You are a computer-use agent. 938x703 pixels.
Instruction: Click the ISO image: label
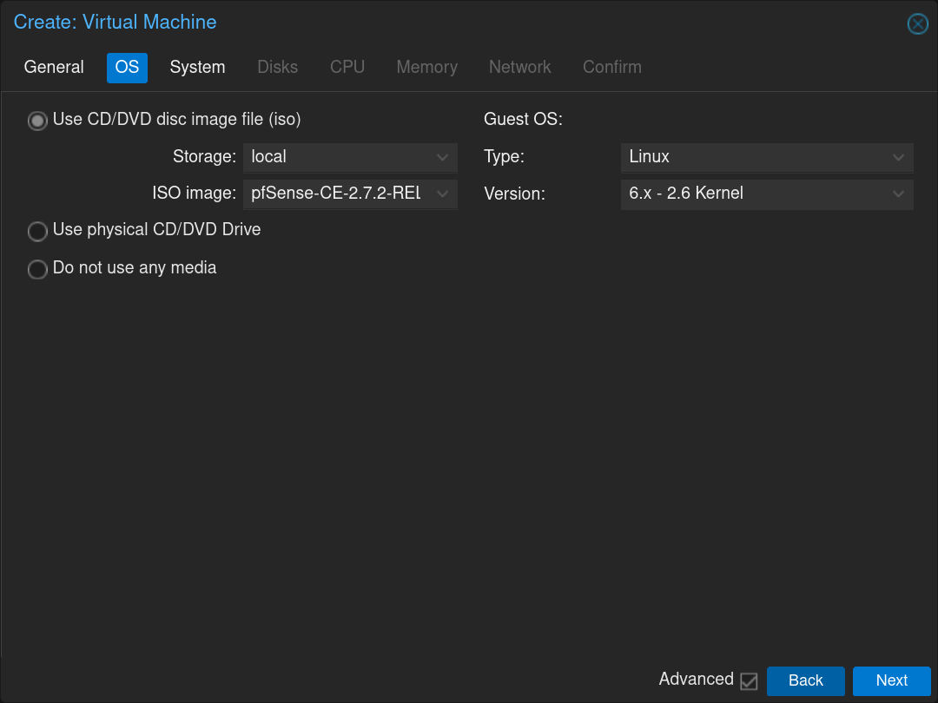tap(194, 193)
